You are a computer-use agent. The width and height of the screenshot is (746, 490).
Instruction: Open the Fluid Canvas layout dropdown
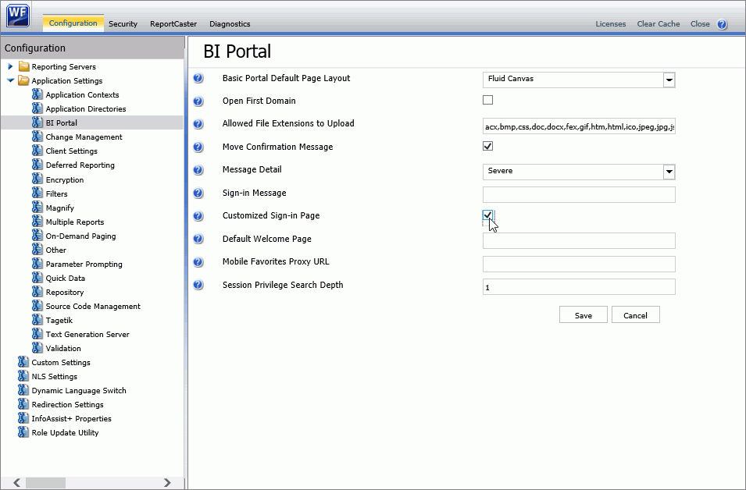[669, 79]
